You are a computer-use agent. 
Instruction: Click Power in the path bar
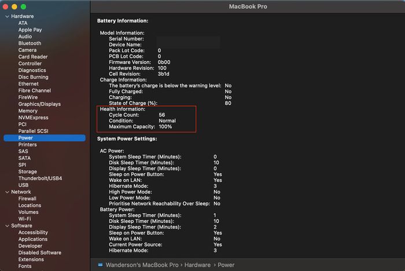[226, 265]
